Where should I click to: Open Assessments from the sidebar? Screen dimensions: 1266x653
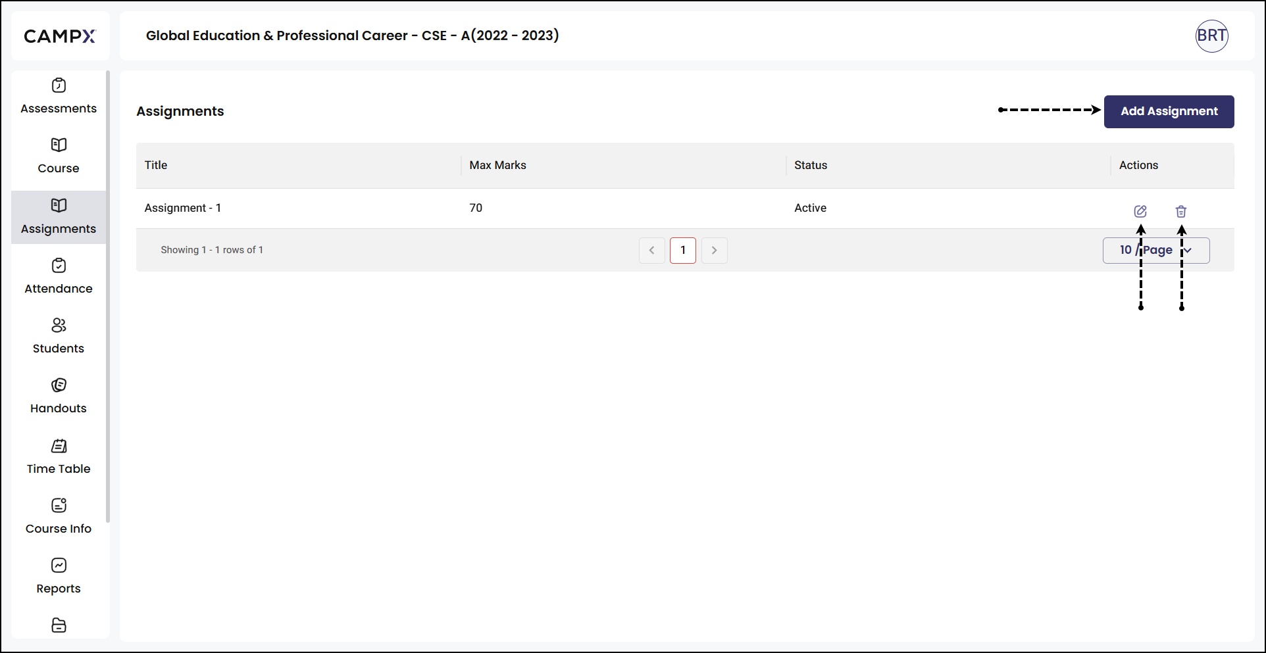click(x=59, y=96)
